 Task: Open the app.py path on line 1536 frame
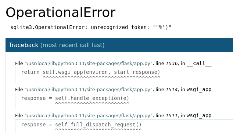[x=89, y=64]
